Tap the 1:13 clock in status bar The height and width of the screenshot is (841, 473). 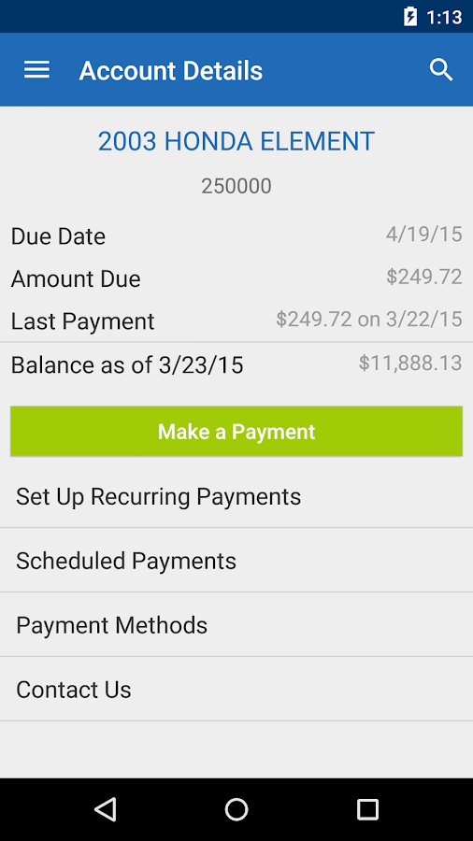pos(444,17)
